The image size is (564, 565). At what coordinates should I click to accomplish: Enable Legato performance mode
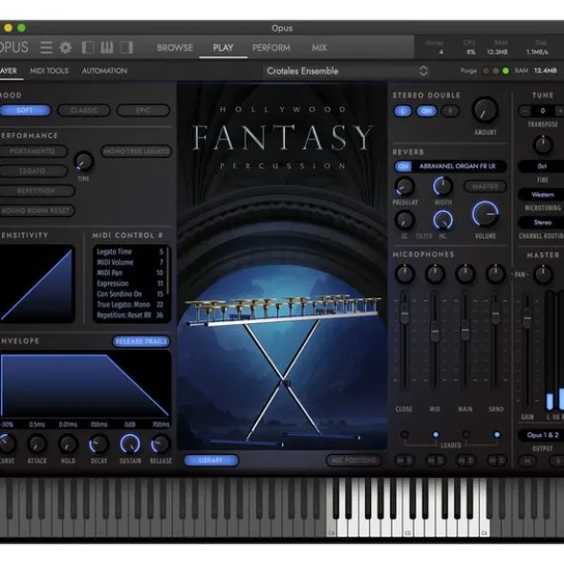[33, 171]
